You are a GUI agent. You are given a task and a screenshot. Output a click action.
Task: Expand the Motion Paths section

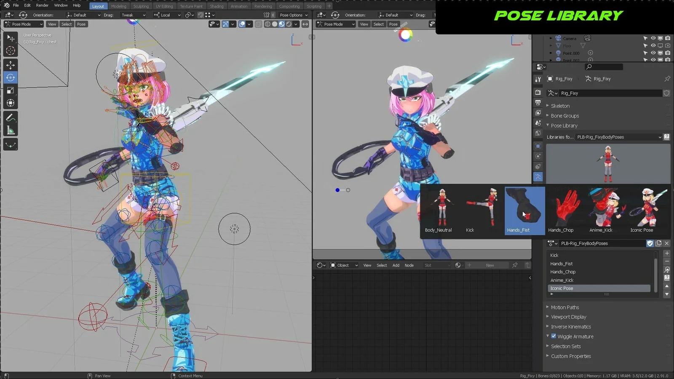(x=565, y=307)
